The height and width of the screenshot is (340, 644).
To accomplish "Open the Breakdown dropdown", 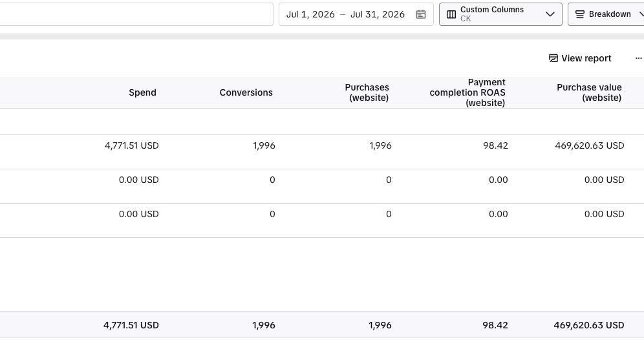I will pos(606,14).
